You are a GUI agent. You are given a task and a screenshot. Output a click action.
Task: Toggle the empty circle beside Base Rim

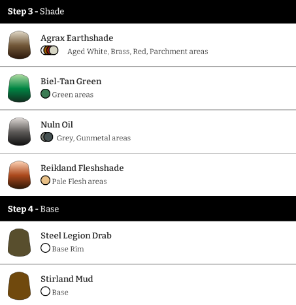pos(45,248)
